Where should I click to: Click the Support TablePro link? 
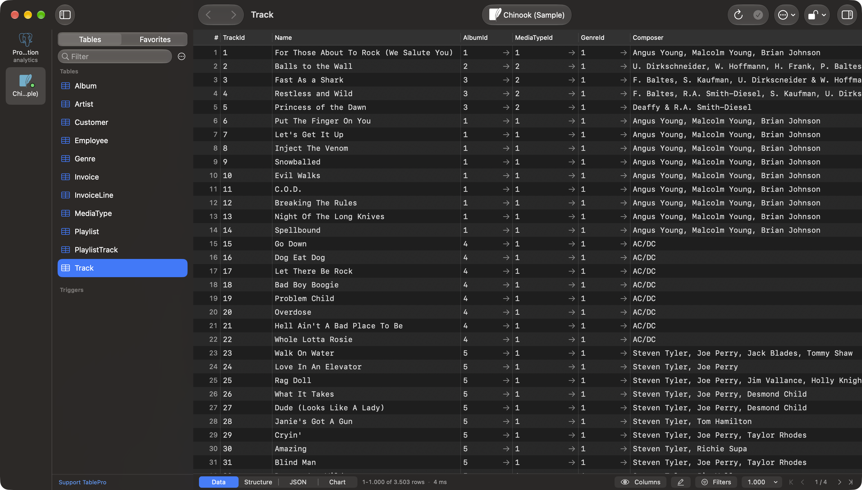click(x=82, y=482)
